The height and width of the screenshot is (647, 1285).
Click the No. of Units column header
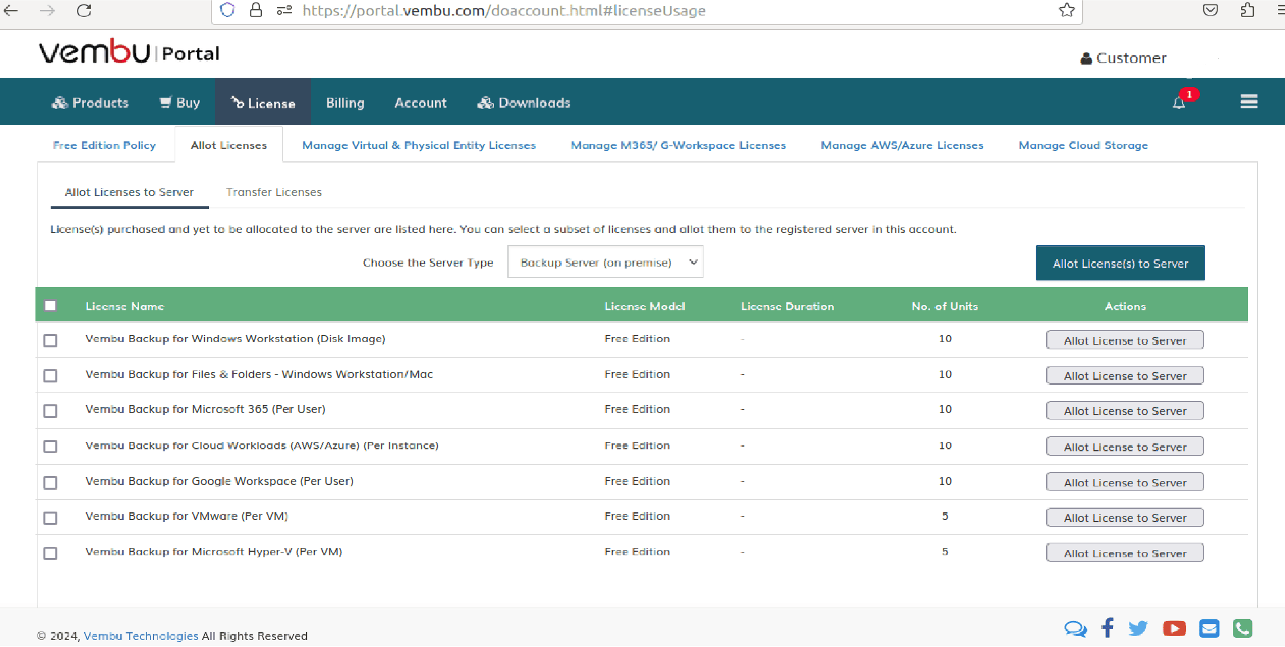(x=945, y=306)
